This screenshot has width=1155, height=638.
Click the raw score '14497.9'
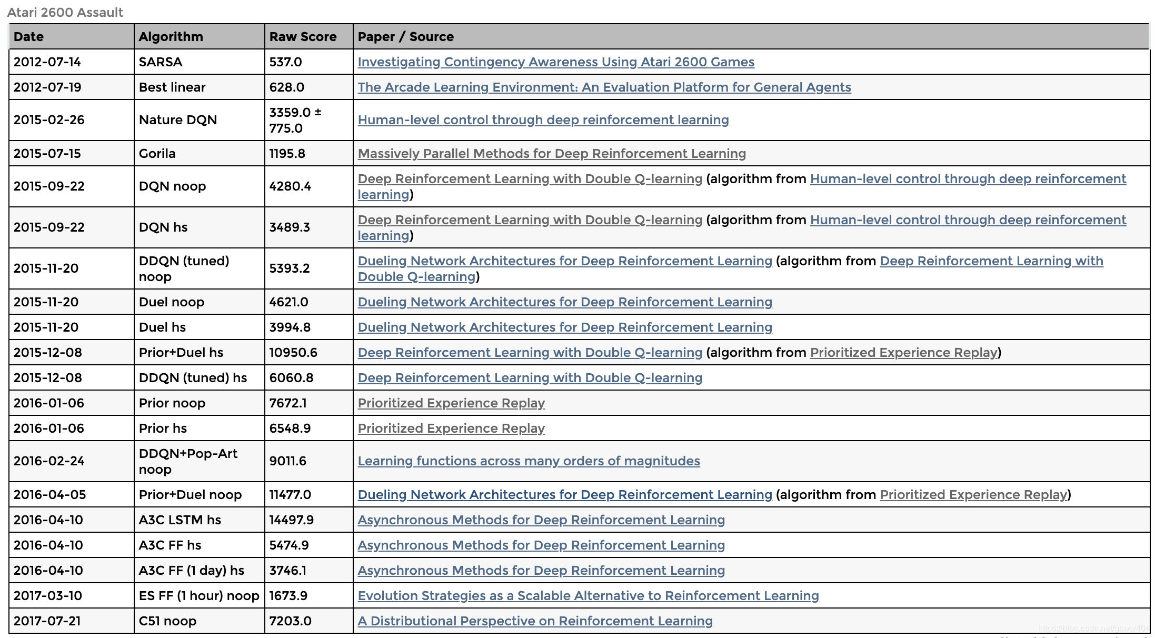(x=292, y=520)
